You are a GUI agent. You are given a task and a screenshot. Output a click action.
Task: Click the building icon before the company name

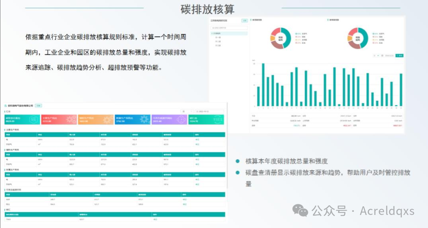click(6, 106)
